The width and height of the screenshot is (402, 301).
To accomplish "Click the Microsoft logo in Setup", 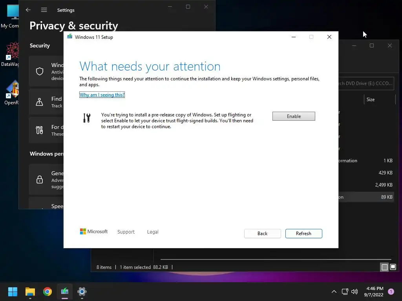I will (x=94, y=231).
